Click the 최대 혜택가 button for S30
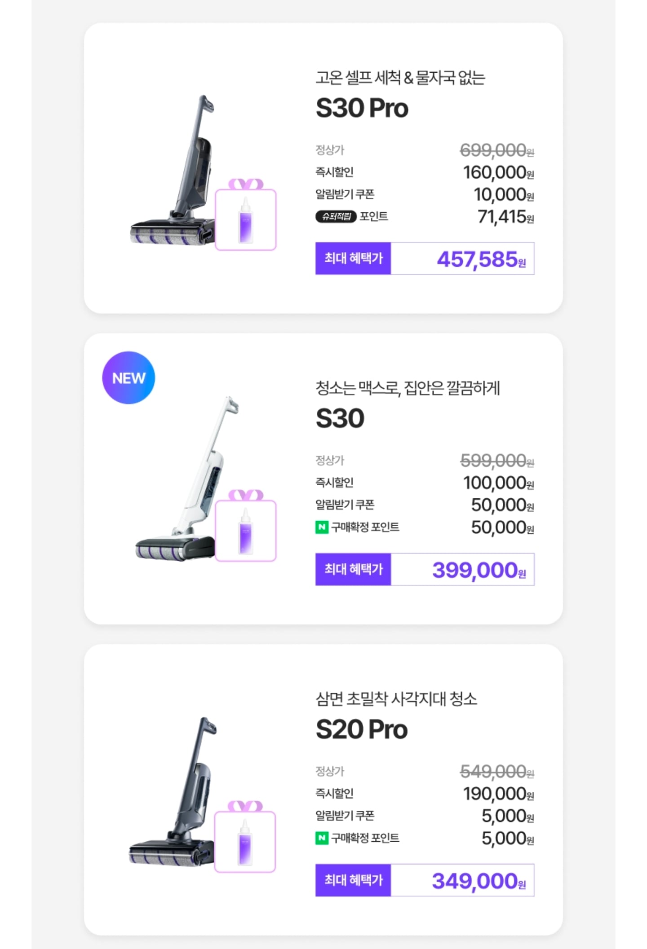 click(353, 569)
